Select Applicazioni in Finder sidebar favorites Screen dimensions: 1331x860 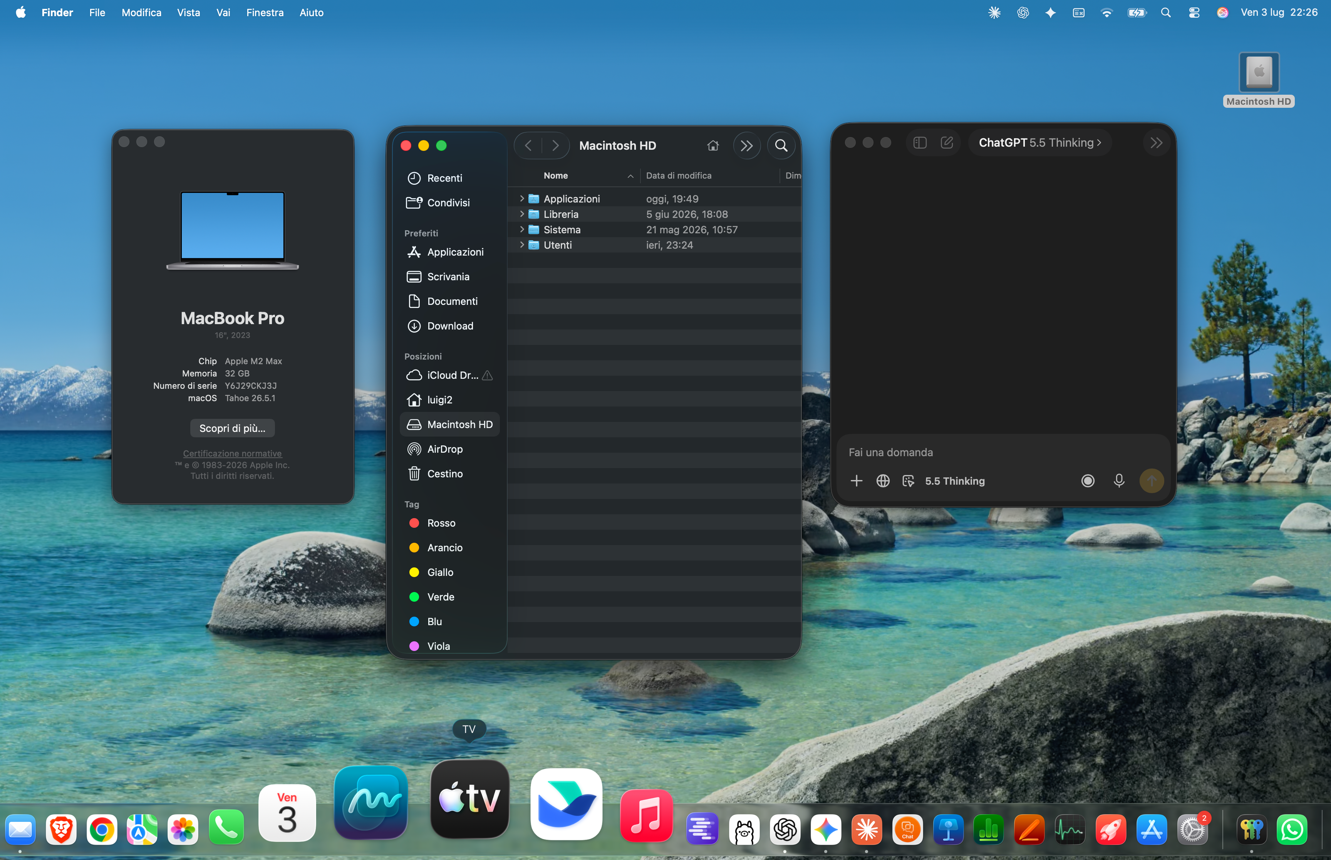coord(449,252)
